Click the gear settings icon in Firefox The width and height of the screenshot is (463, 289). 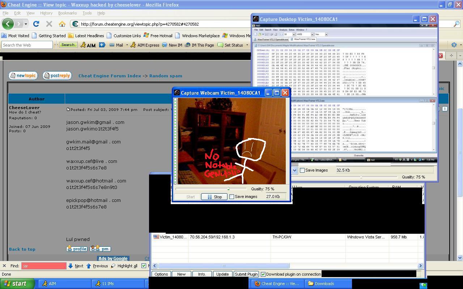tap(454, 45)
